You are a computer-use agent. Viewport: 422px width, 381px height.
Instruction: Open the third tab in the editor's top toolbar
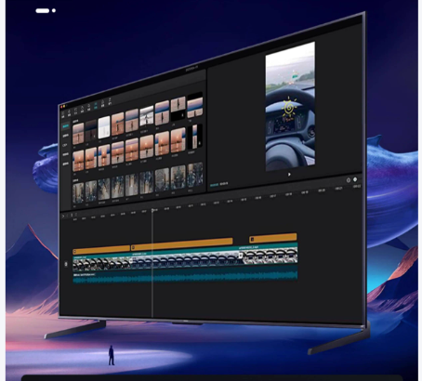coord(75,111)
